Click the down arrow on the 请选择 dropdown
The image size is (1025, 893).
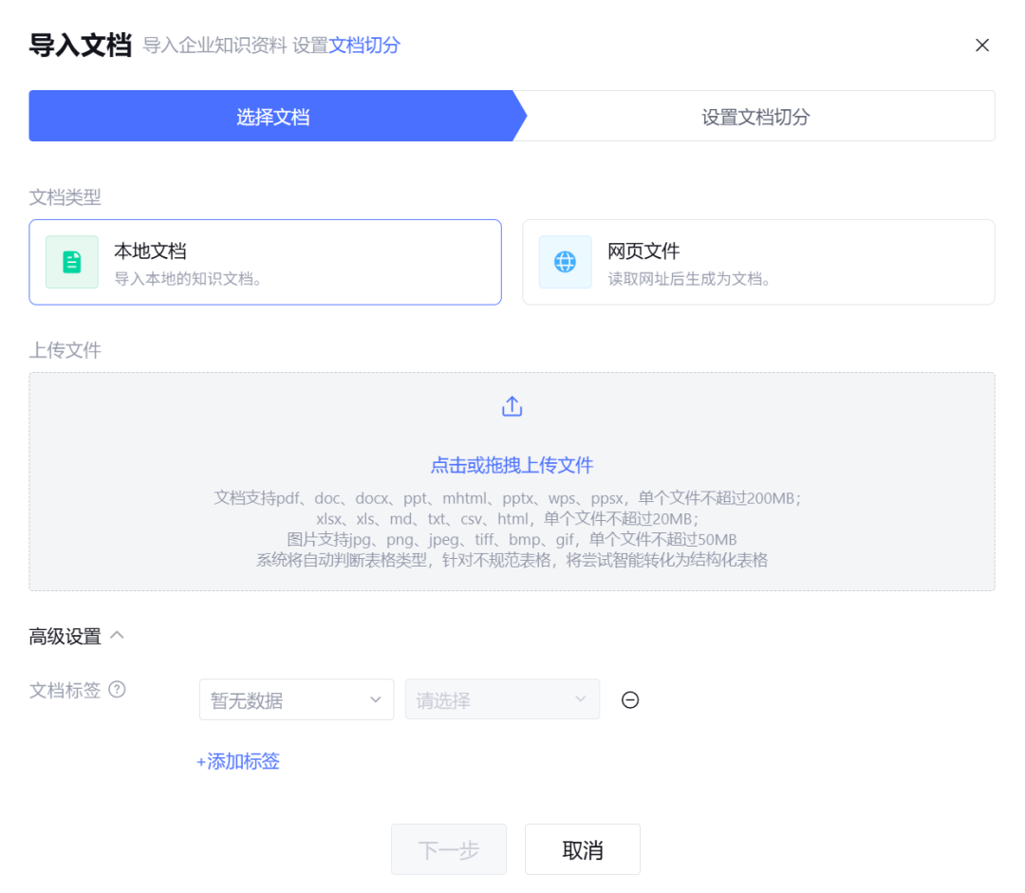point(582,699)
